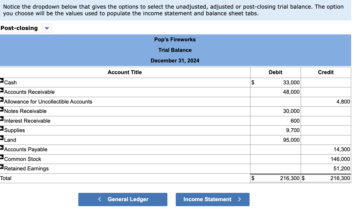Click the ledger arrow icon beside Cash

[1, 80]
